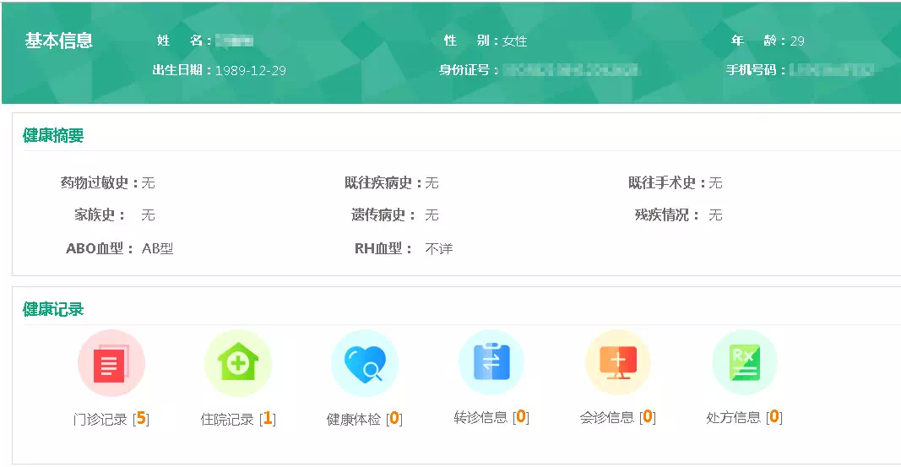Click the red 门诊记录 document icon

point(111,364)
